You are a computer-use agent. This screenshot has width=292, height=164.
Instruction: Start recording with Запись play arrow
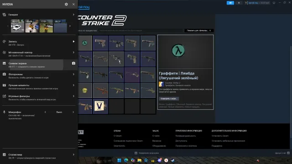(x=73, y=41)
